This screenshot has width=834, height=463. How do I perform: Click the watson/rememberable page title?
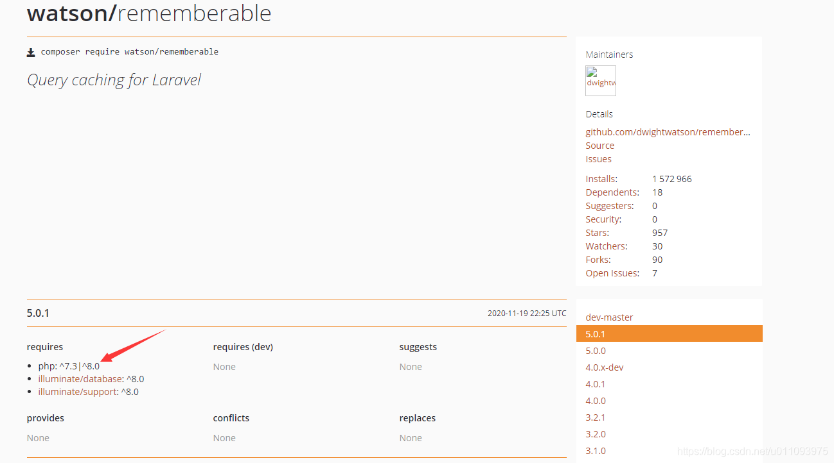(x=149, y=13)
